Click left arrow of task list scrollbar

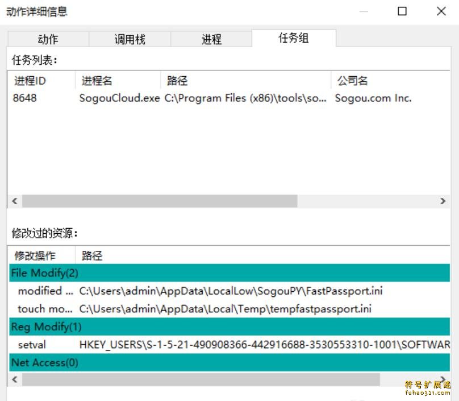click(15, 201)
